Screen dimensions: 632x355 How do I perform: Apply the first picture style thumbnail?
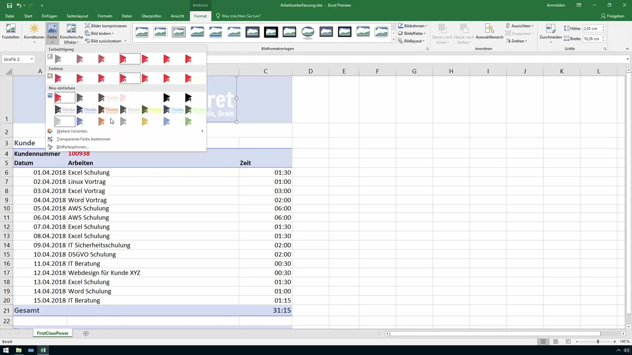142,32
